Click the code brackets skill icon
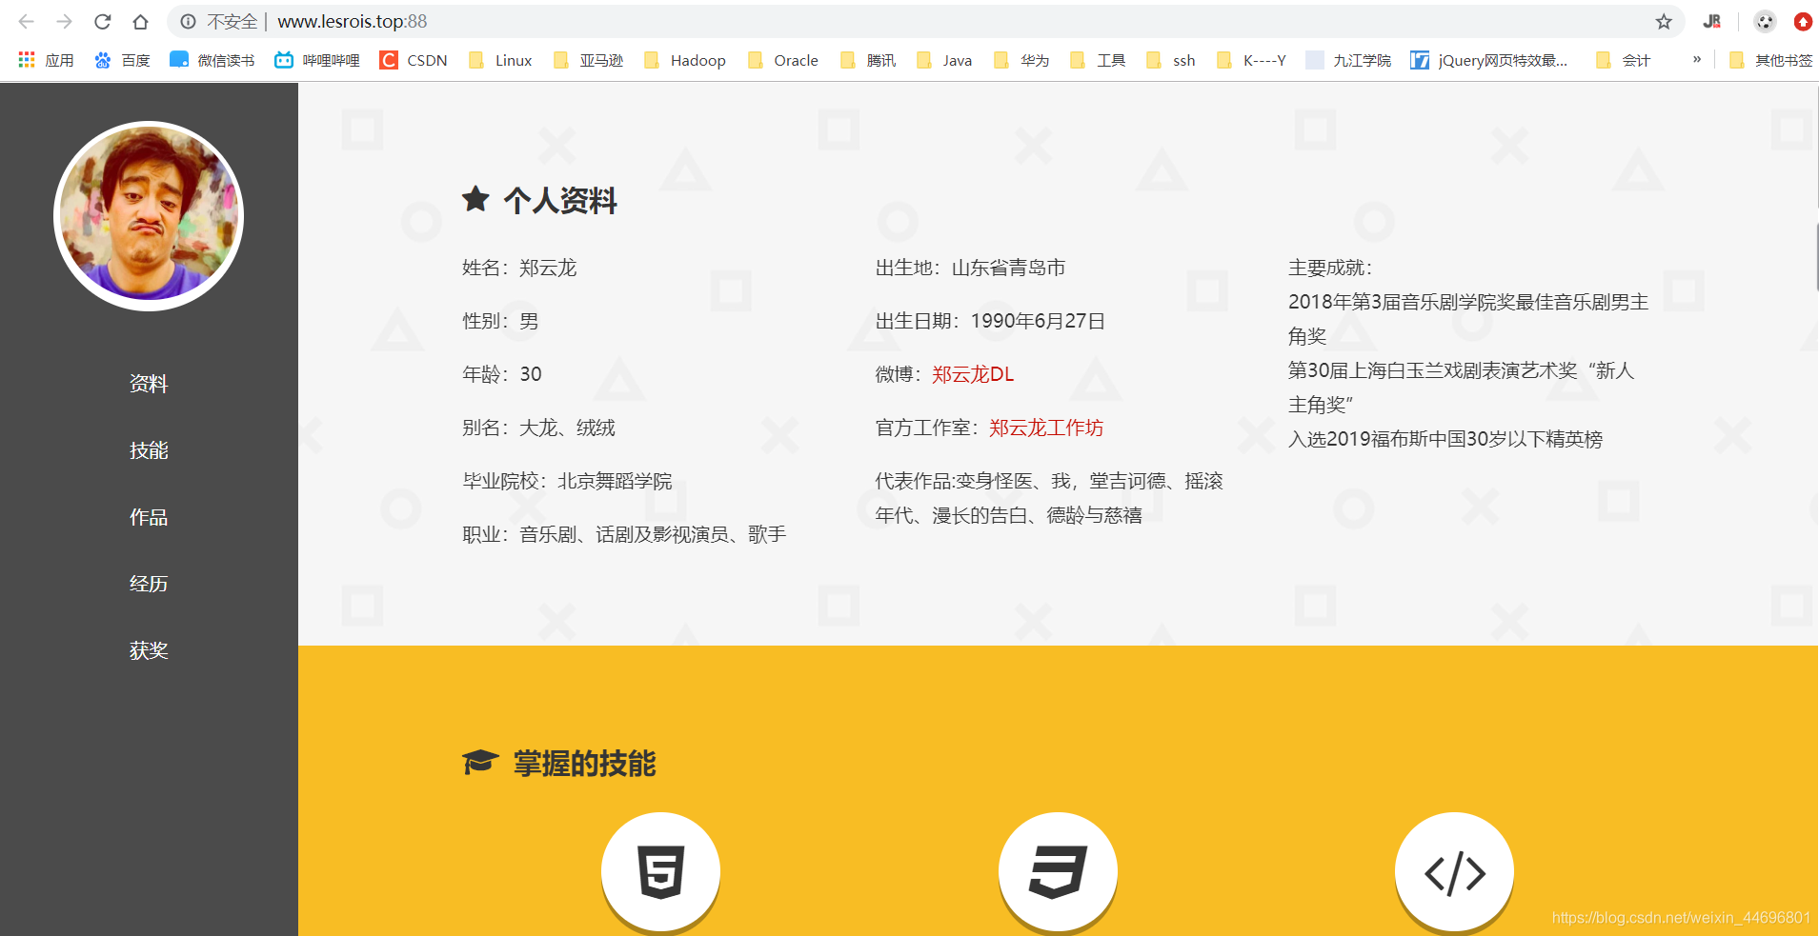The image size is (1819, 936). (x=1454, y=871)
